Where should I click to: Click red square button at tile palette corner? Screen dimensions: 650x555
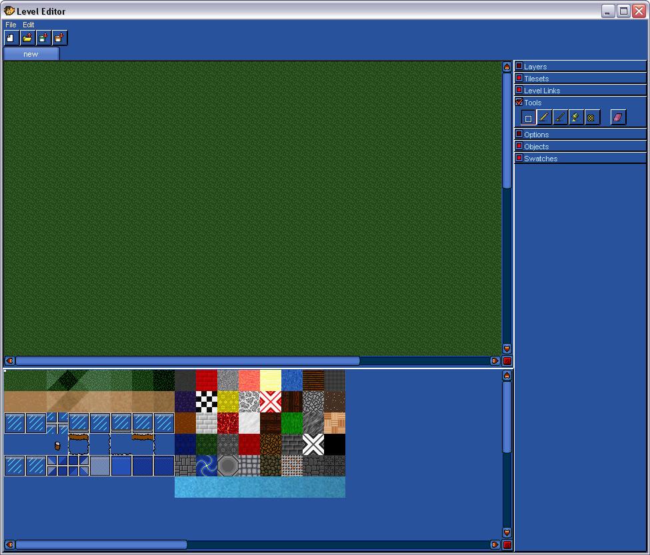[507, 544]
